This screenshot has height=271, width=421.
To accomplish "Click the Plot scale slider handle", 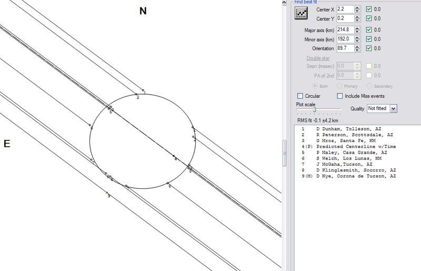I will pyautogui.click(x=314, y=109).
